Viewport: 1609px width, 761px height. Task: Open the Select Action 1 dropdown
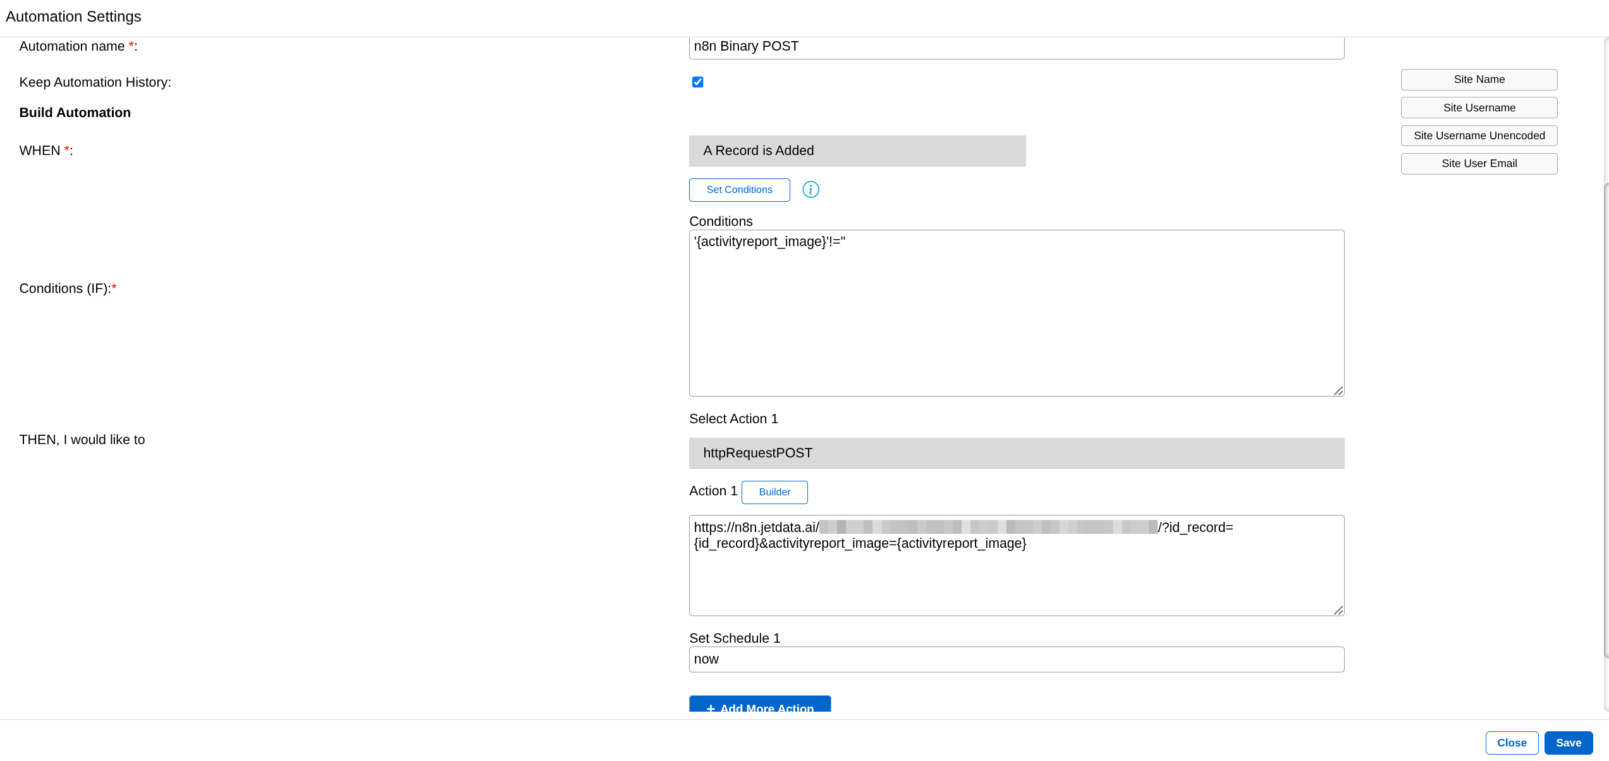pyautogui.click(x=1016, y=453)
